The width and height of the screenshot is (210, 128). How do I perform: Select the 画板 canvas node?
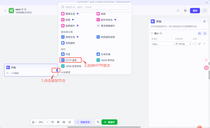[101, 14]
